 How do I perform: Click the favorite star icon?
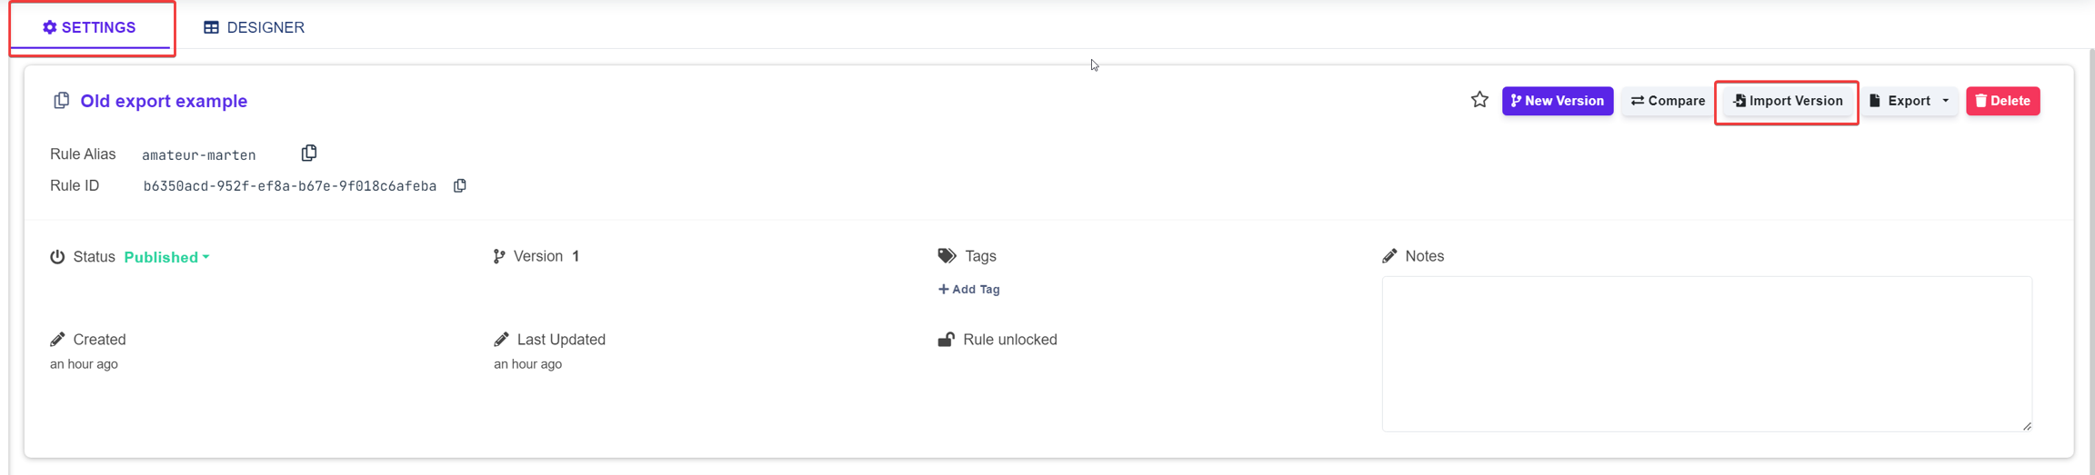tap(1479, 100)
